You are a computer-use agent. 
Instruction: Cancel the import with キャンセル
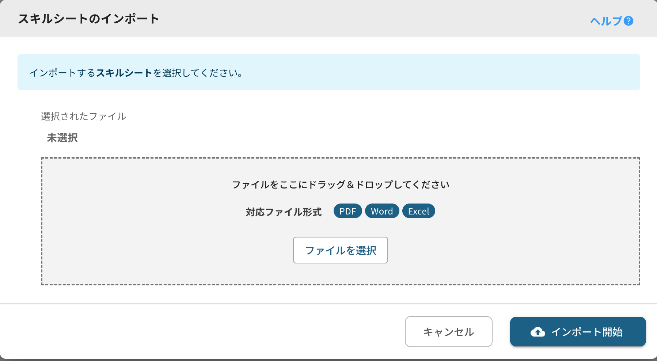[448, 331]
